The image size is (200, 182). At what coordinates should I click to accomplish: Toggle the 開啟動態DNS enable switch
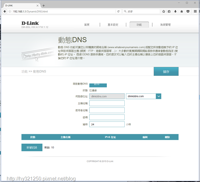tap(98, 85)
